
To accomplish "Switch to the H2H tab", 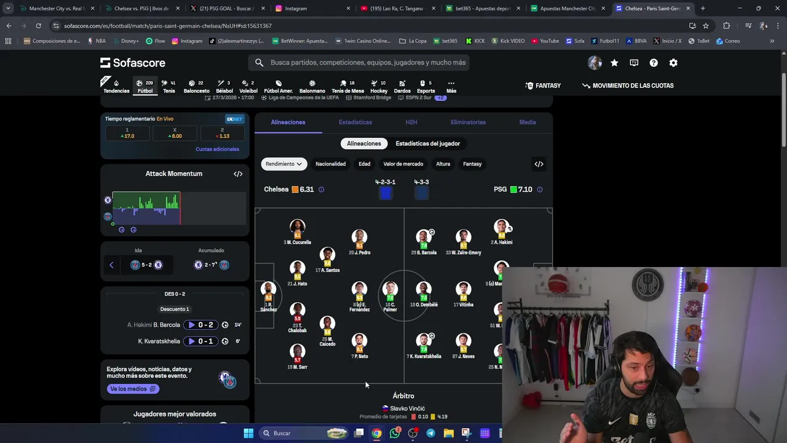I will [x=411, y=122].
